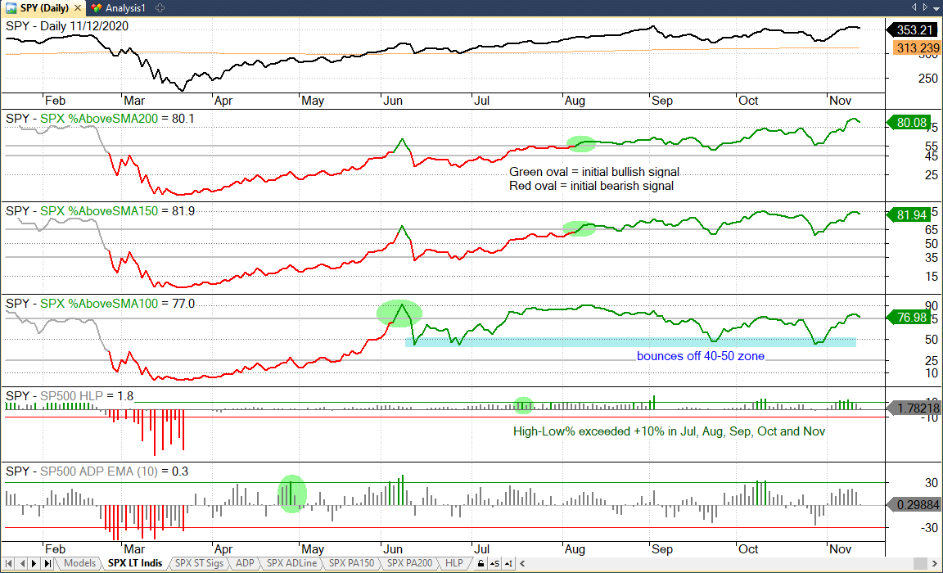Click the 'SP500 HLP' pane title

[x=71, y=395]
